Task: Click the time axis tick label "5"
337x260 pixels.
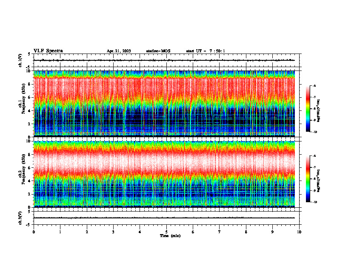Action: click(166, 232)
